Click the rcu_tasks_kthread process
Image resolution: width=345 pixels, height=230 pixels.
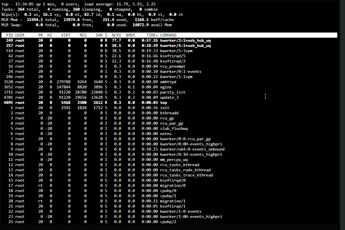179,165
